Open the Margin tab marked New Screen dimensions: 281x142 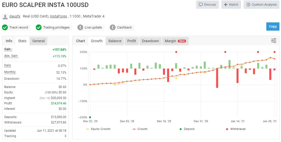tap(175, 41)
